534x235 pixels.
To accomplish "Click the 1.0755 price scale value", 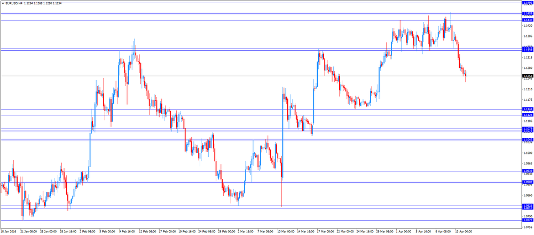I will 527,227.
